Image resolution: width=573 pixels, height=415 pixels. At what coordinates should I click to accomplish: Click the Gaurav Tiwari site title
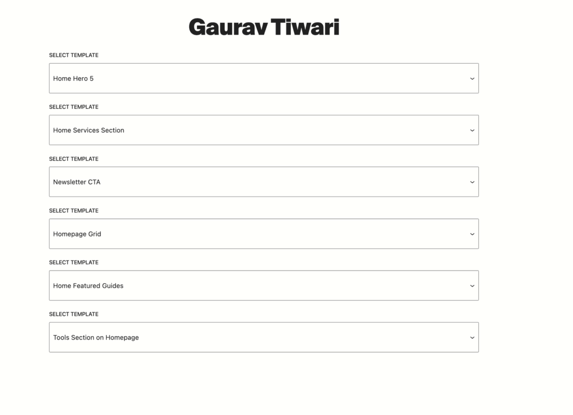(264, 26)
